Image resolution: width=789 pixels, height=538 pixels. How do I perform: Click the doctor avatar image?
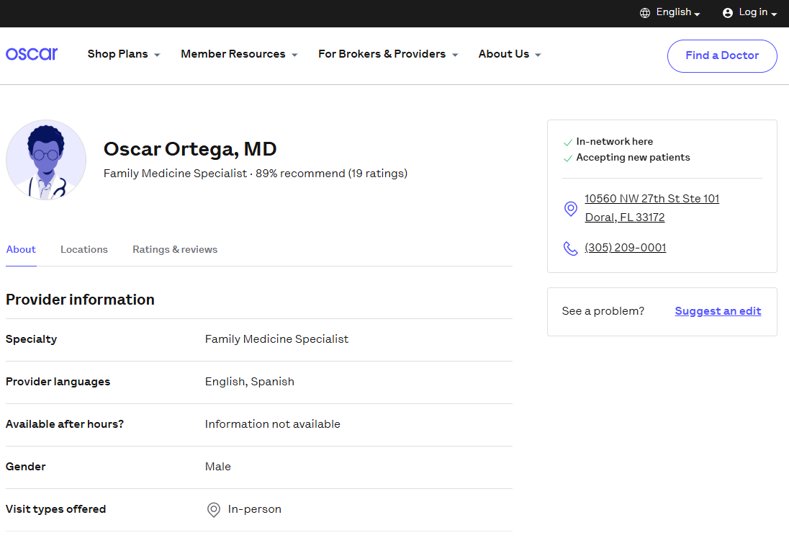[46, 160]
